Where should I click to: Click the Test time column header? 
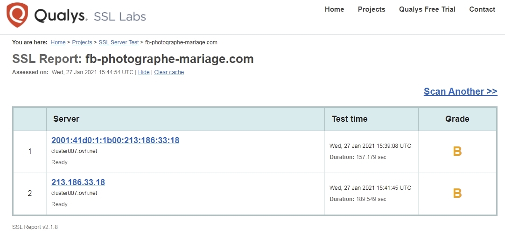[350, 119]
